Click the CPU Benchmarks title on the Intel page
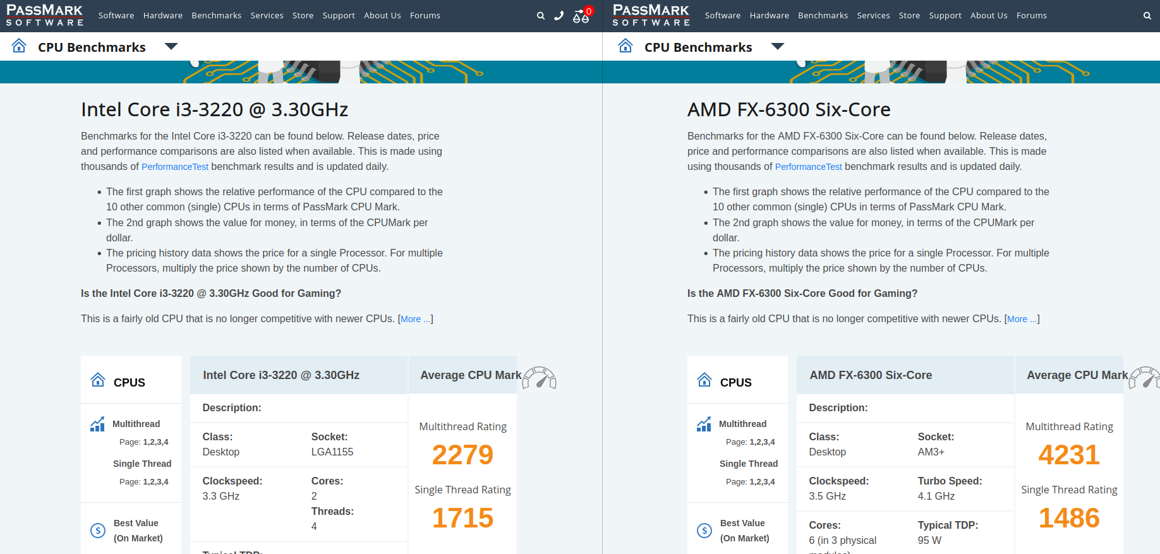1160x554 pixels. 92,47
